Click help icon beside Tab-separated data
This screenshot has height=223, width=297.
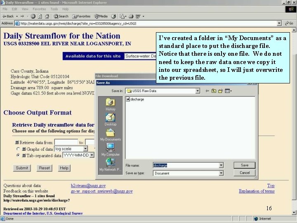tap(24, 156)
